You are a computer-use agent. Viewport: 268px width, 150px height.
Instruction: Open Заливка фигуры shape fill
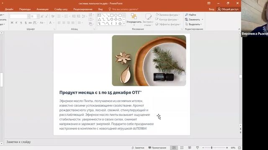click(x=167, y=15)
